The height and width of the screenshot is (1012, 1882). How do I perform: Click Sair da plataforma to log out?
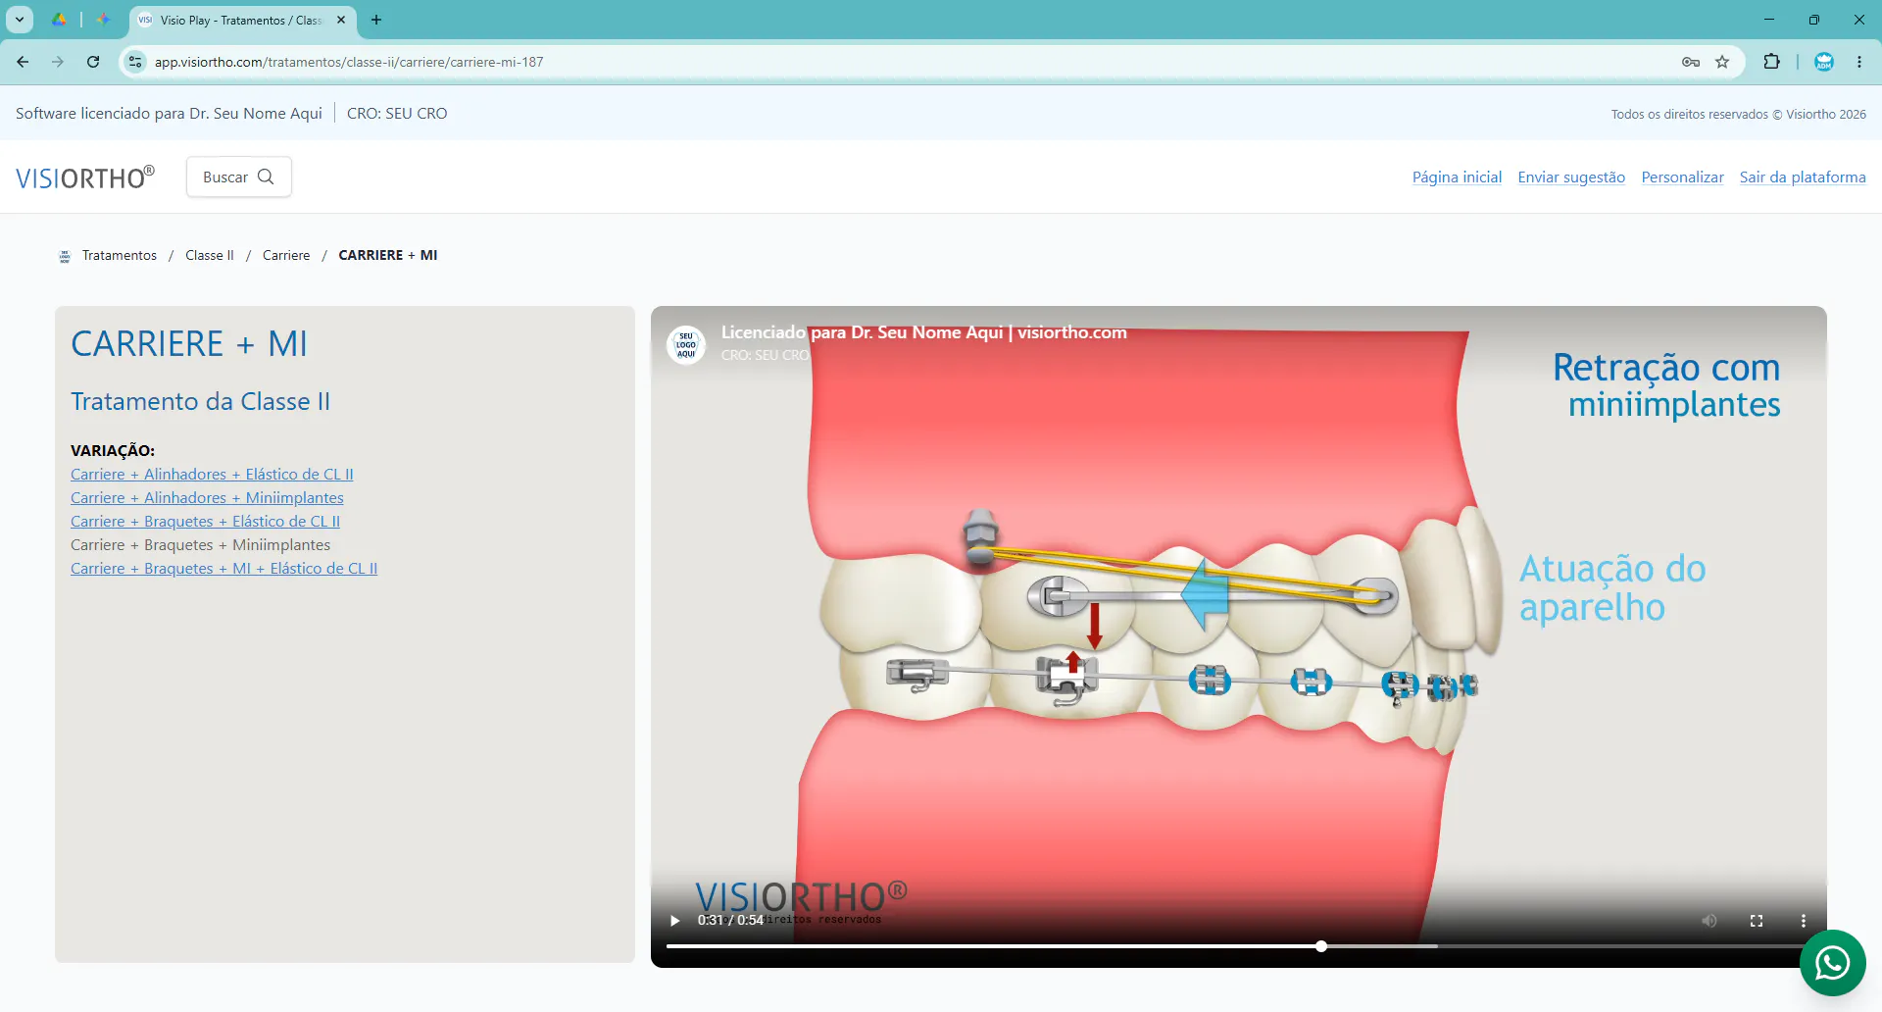pos(1803,177)
